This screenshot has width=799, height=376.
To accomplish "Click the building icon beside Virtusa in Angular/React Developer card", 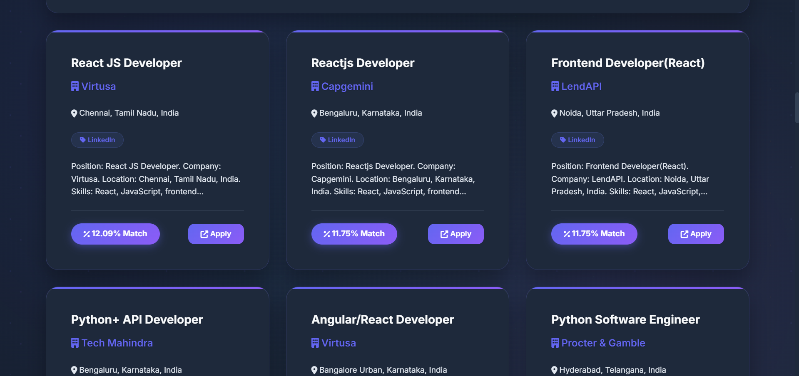I will (315, 343).
